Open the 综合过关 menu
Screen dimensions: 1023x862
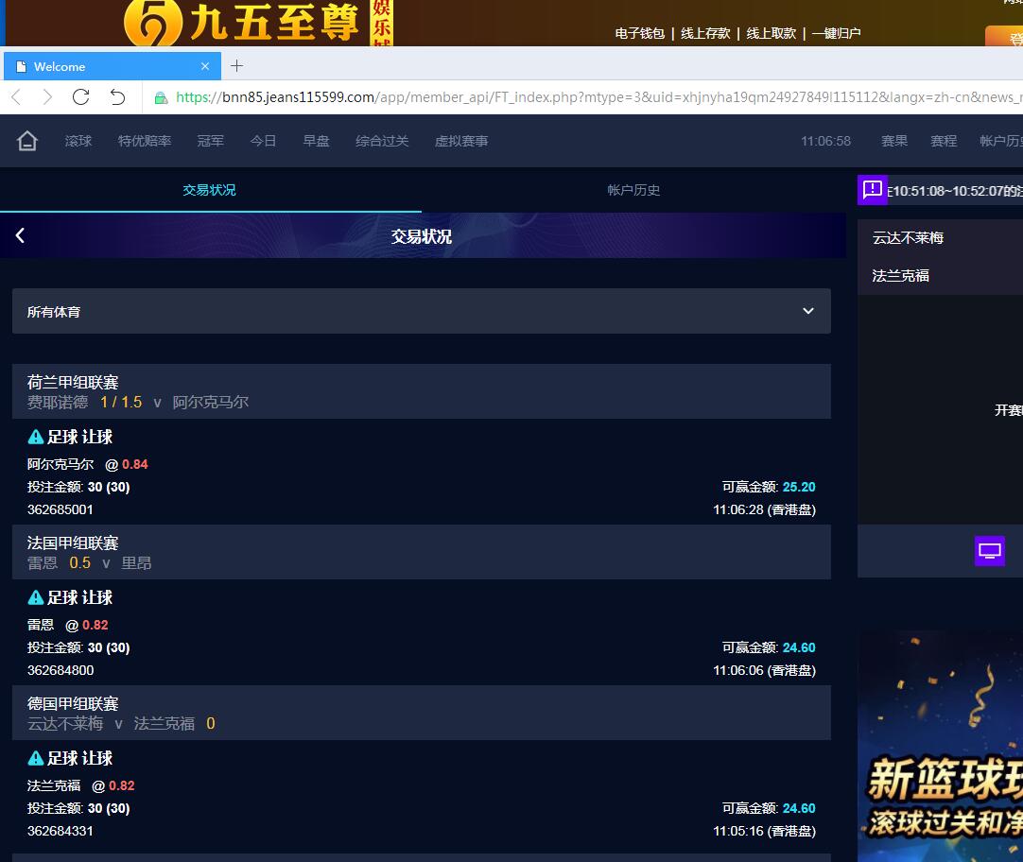(382, 141)
